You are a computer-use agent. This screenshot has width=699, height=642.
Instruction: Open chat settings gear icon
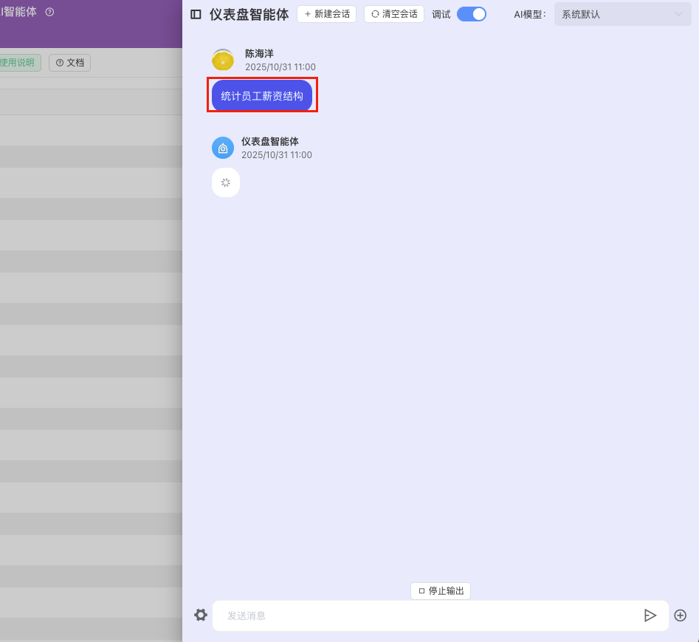pyautogui.click(x=201, y=615)
